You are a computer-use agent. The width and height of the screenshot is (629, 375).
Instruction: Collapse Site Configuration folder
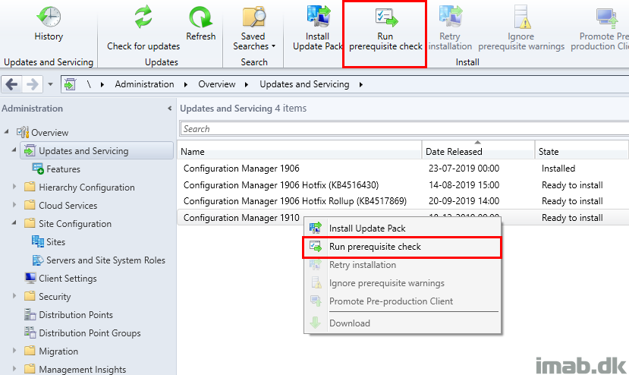pos(14,222)
